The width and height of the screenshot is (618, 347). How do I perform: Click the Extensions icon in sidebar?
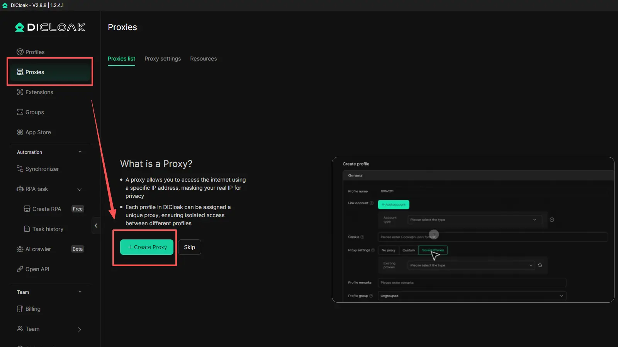pos(20,92)
